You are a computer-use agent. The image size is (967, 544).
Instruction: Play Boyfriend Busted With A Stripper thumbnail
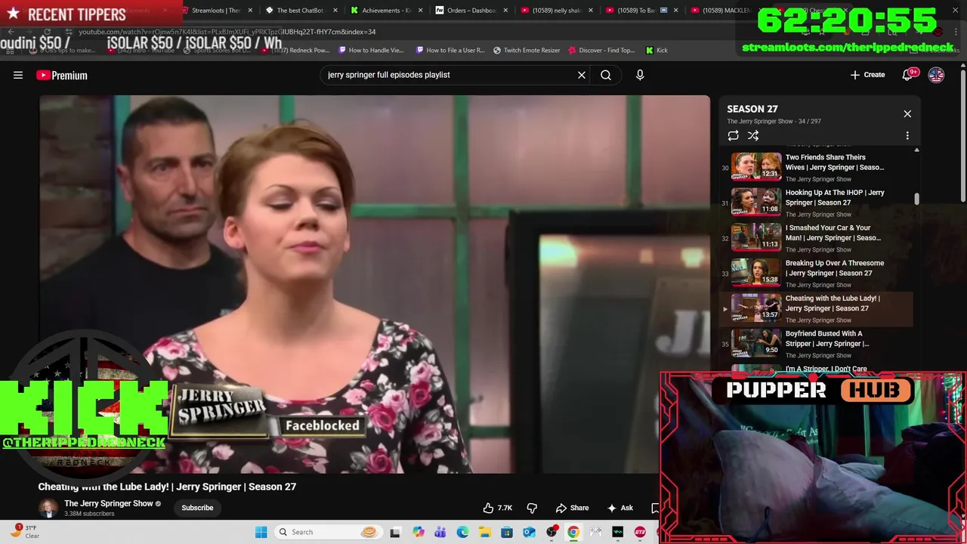[756, 342]
